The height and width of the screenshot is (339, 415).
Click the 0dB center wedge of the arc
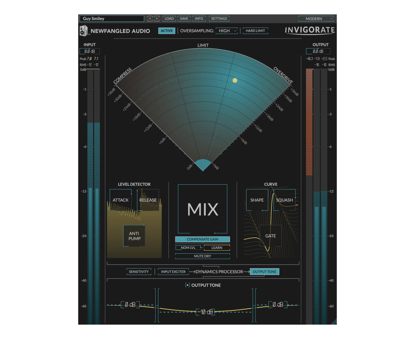coord(203,165)
